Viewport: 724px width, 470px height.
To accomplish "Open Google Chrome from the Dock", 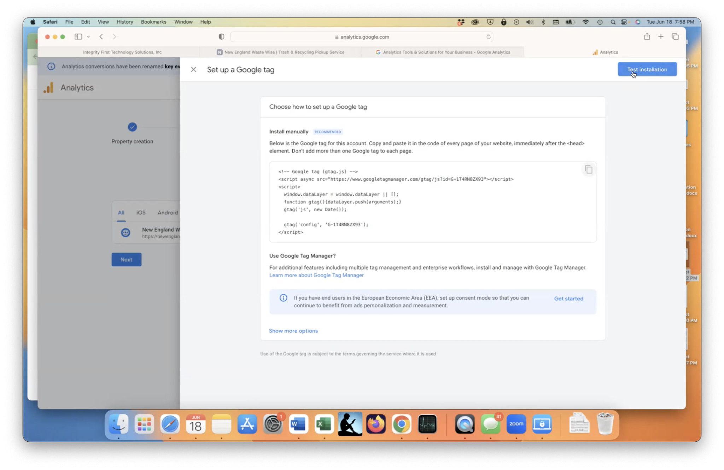I will click(x=402, y=424).
